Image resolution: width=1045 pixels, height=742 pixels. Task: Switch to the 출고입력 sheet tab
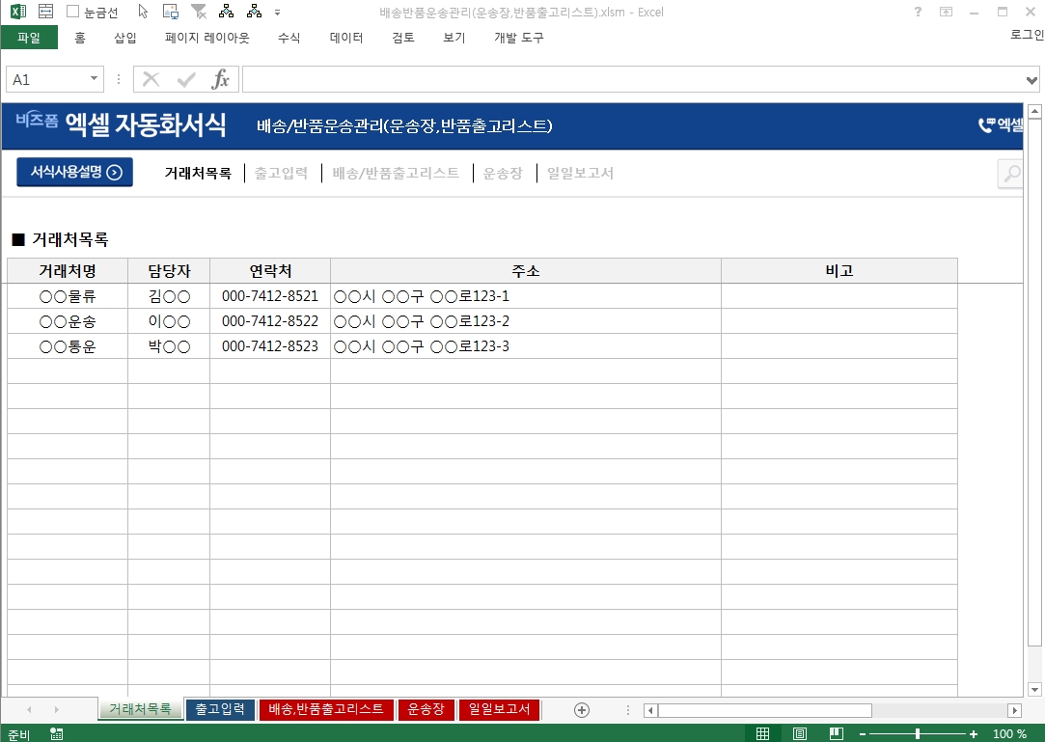pyautogui.click(x=220, y=709)
